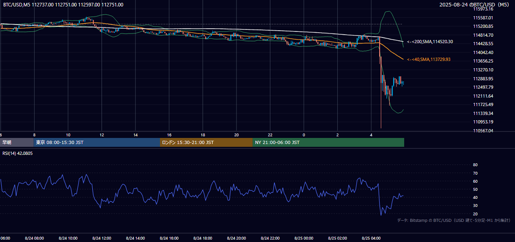Screen dimensions: 515x242
Task: Click the NY 21:00-06:00 JST session bar
Action: pyautogui.click(x=328, y=142)
